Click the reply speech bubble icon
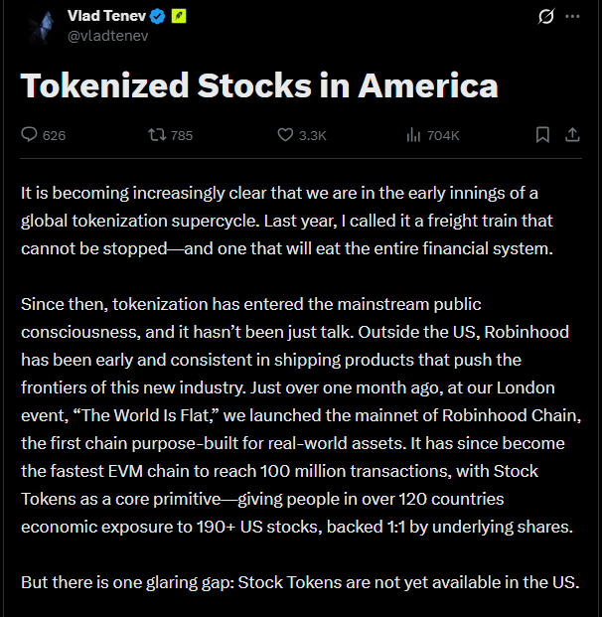The width and height of the screenshot is (602, 617). click(x=29, y=134)
